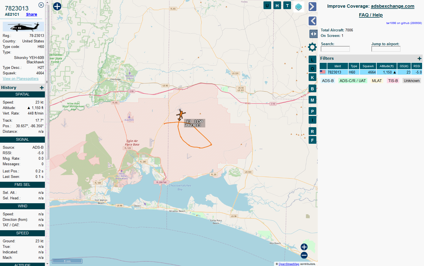The image size is (424, 266).
Task: Toggle the P map option button
Action: pos(312,111)
